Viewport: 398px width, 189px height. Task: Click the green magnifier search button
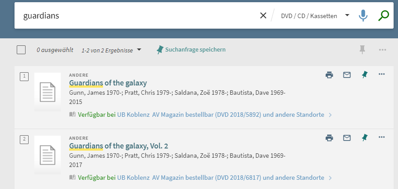coord(383,16)
